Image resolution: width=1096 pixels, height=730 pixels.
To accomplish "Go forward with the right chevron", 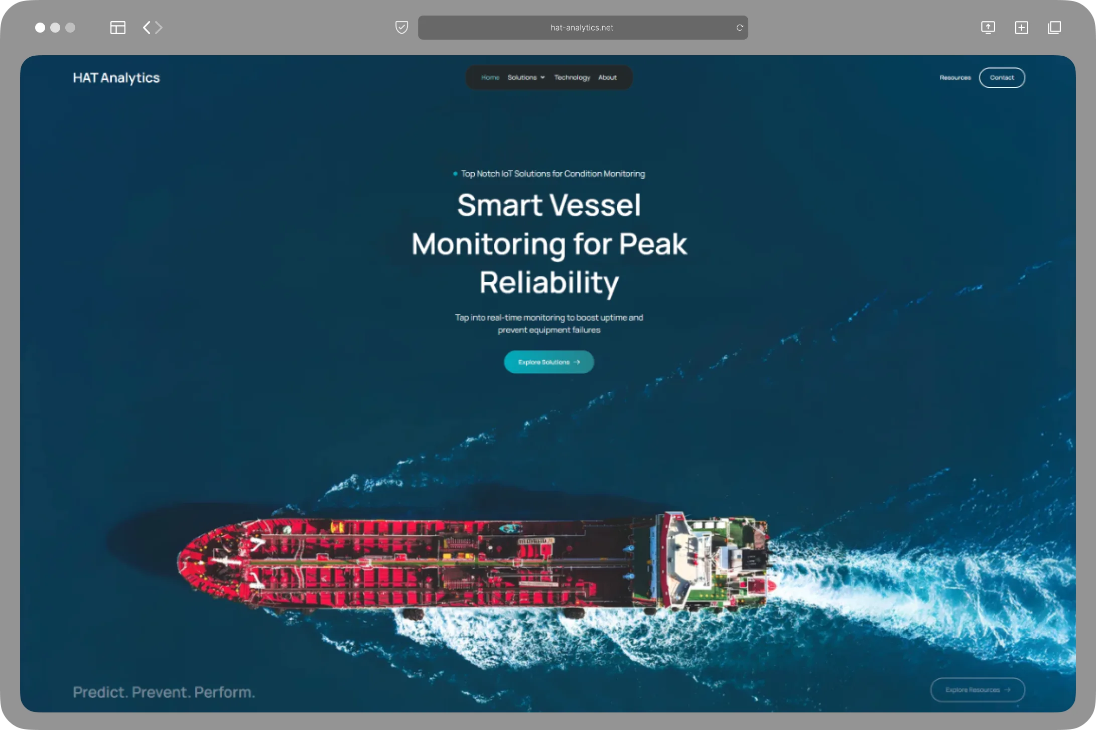I will coord(159,28).
